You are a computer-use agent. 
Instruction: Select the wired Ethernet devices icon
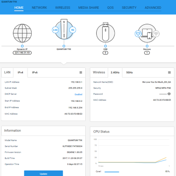[138, 33]
